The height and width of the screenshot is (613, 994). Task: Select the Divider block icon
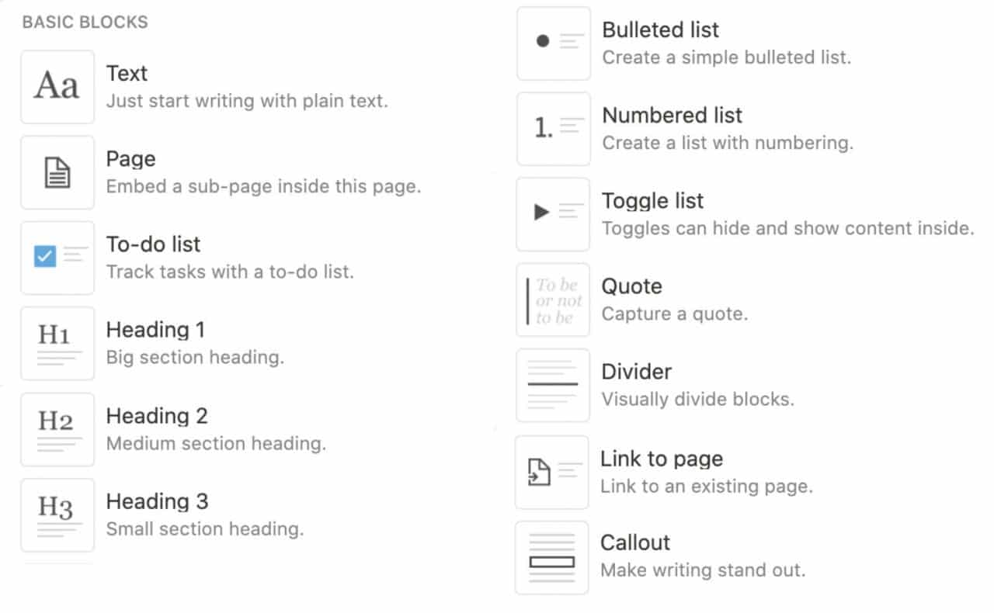[x=552, y=386]
